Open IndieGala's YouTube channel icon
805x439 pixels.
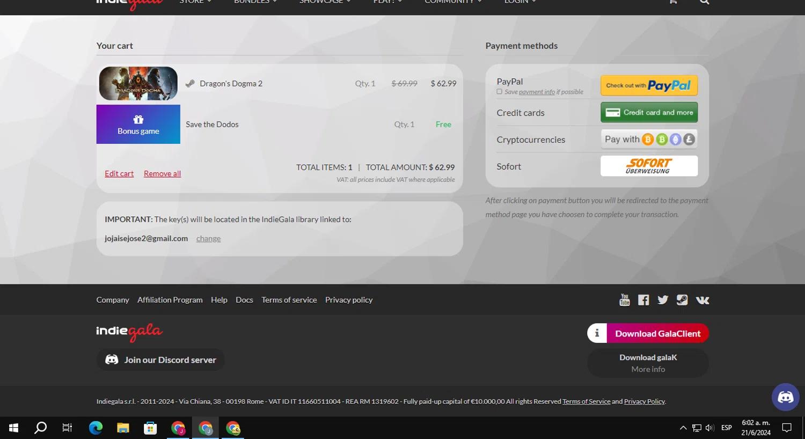click(x=624, y=300)
